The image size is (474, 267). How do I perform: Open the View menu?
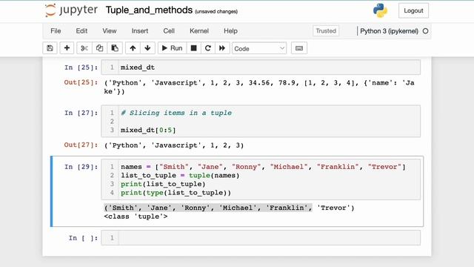coord(110,31)
